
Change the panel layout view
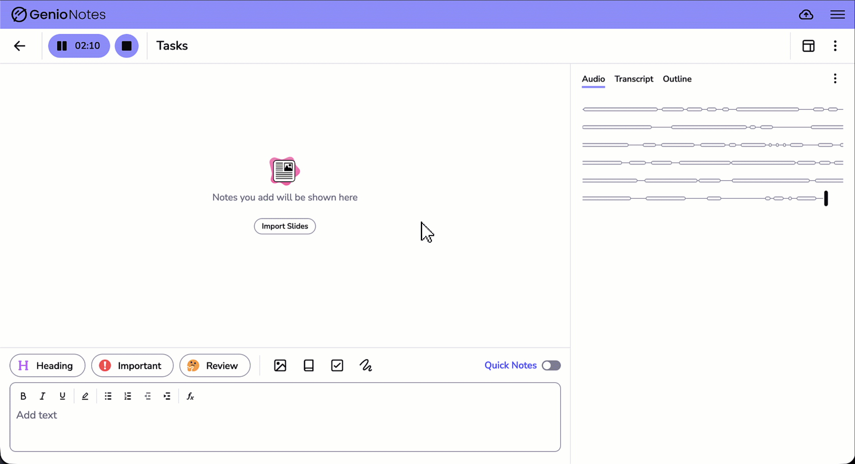808,46
